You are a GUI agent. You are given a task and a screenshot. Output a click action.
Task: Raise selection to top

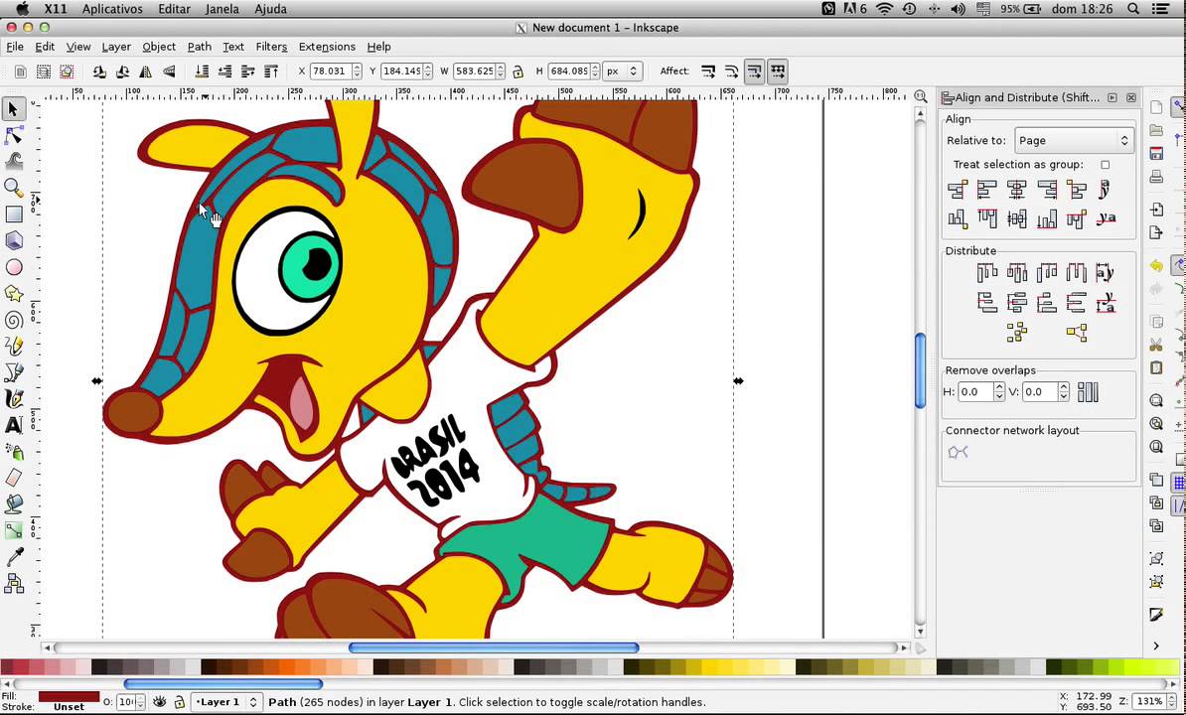271,71
